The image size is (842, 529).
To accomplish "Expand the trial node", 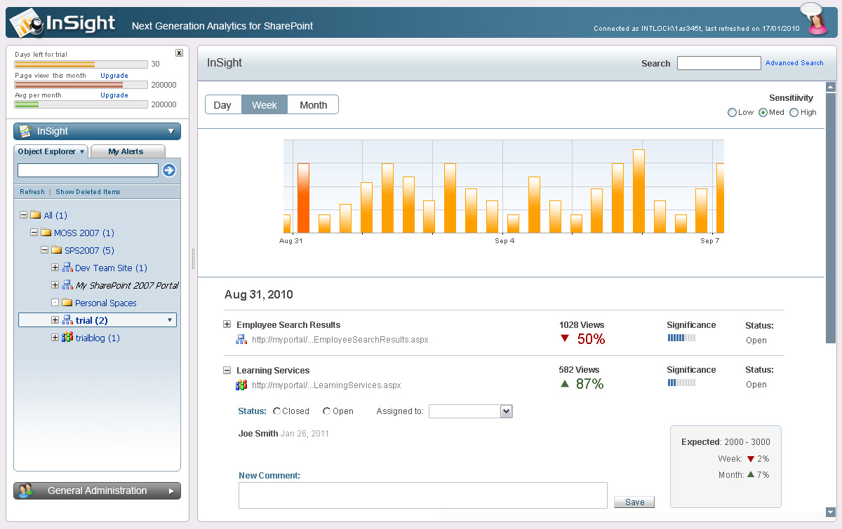I will 55,320.
